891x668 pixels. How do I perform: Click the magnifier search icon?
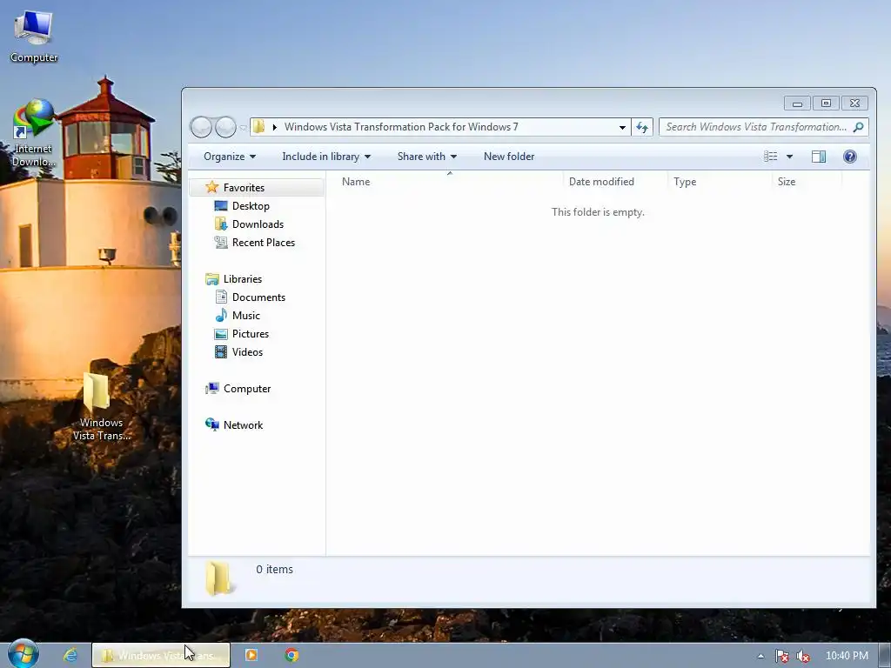859,127
